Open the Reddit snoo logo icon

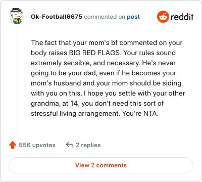coord(163,17)
